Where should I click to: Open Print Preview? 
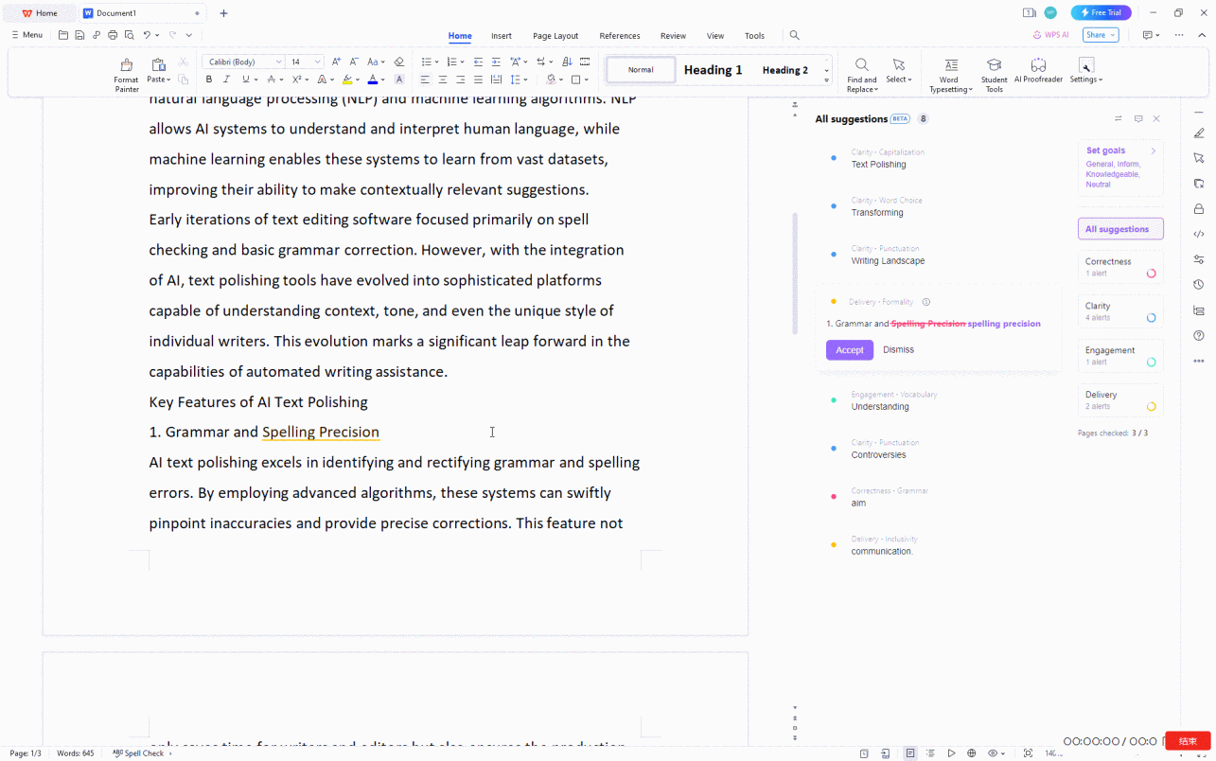[128, 35]
